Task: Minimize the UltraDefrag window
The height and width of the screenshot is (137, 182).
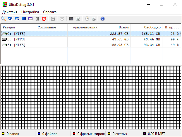Action: 148,4
